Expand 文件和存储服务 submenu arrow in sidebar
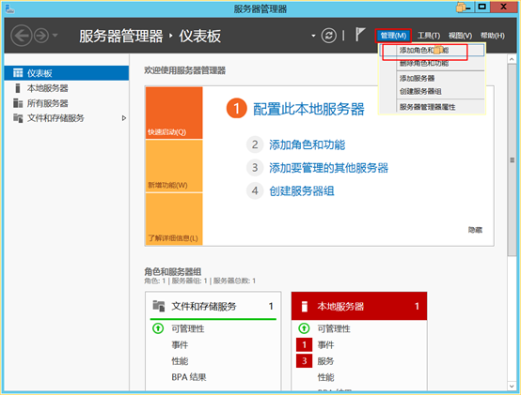This screenshot has height=395, width=521. 124,118
